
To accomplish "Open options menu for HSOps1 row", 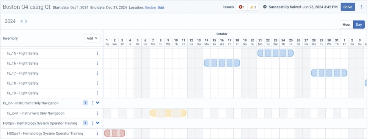I will click(x=98, y=133).
